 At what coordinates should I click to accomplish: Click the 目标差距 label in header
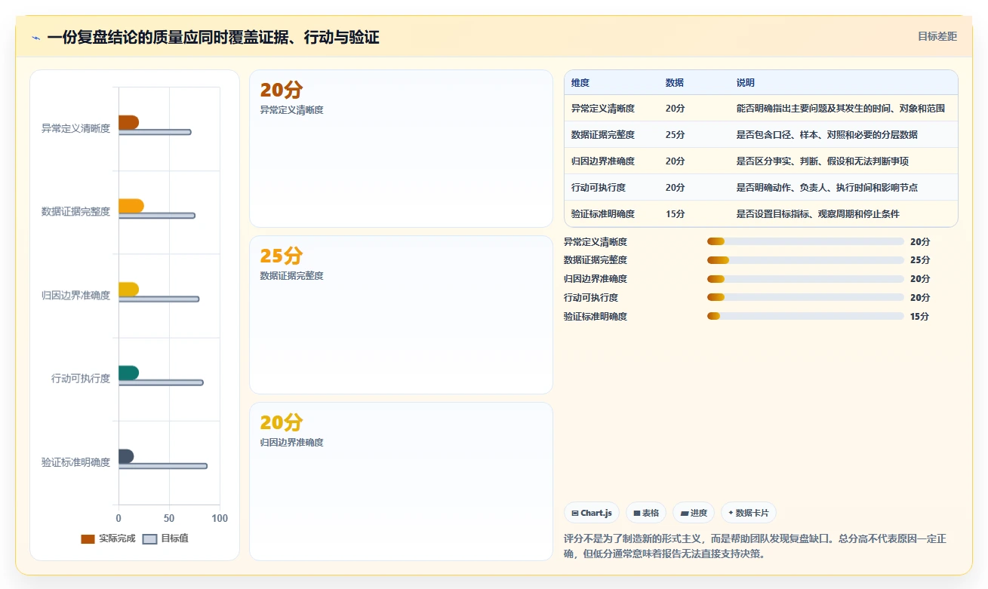(937, 36)
